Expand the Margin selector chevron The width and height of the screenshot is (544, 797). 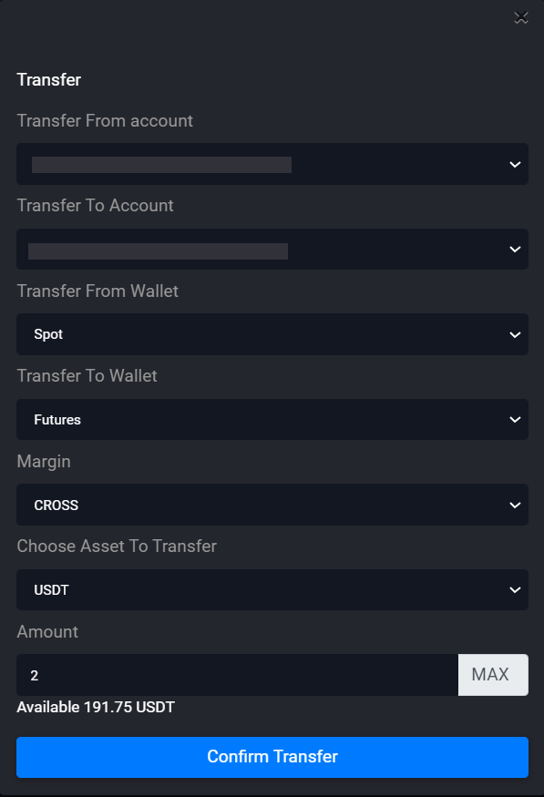513,505
